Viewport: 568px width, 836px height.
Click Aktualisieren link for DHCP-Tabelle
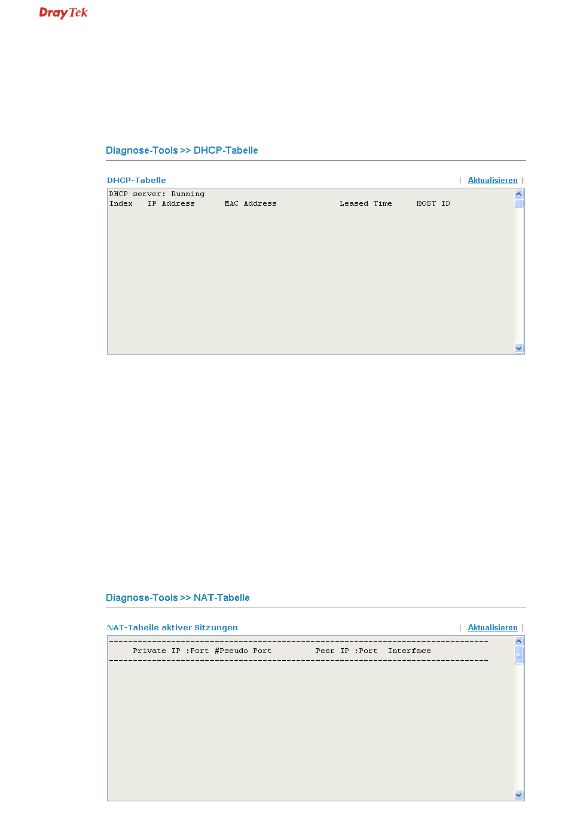pyautogui.click(x=493, y=180)
